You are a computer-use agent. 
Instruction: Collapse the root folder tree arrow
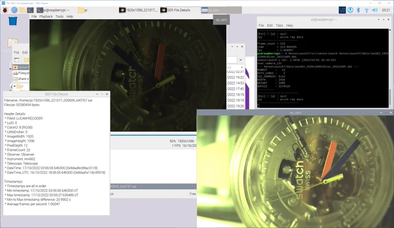[14, 86]
